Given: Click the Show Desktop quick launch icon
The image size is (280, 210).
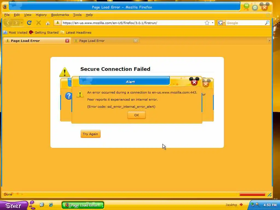Looking at the screenshot, I should (42, 205).
